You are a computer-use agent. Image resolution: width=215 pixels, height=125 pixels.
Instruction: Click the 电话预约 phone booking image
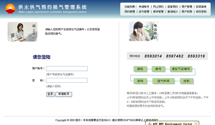click(143, 31)
